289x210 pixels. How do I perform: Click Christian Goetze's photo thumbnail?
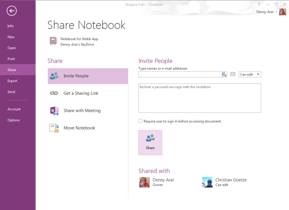207,182
